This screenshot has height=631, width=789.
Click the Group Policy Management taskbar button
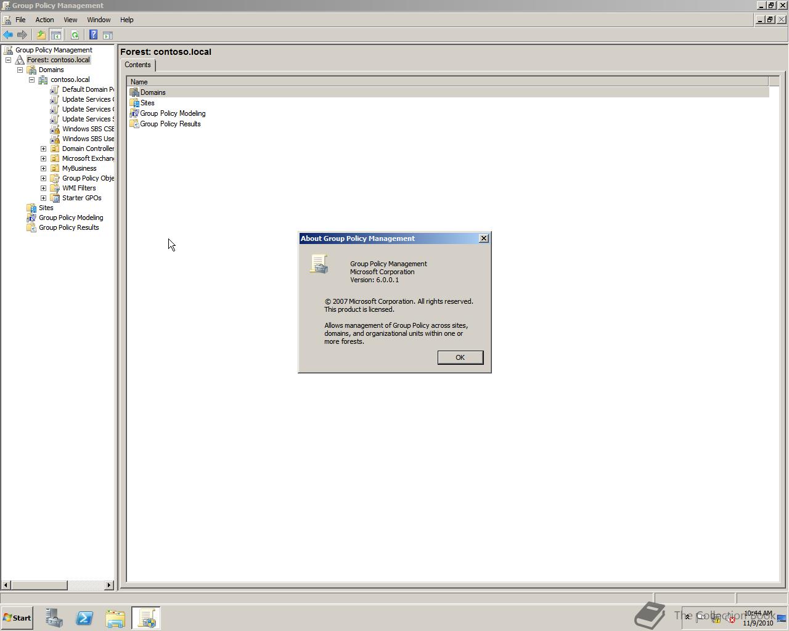(x=146, y=618)
